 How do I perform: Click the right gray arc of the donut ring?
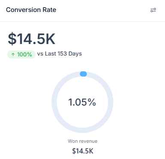click(111, 102)
